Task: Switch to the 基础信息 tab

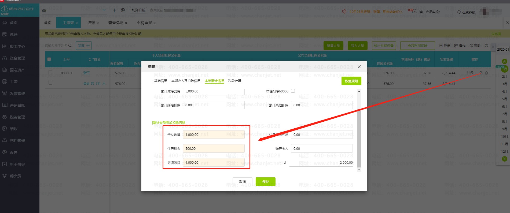Action: (160, 81)
